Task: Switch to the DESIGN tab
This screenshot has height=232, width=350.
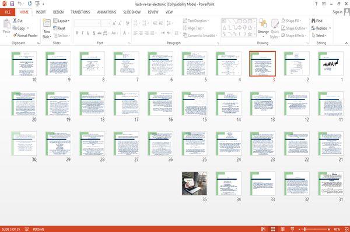Action: pos(58,12)
